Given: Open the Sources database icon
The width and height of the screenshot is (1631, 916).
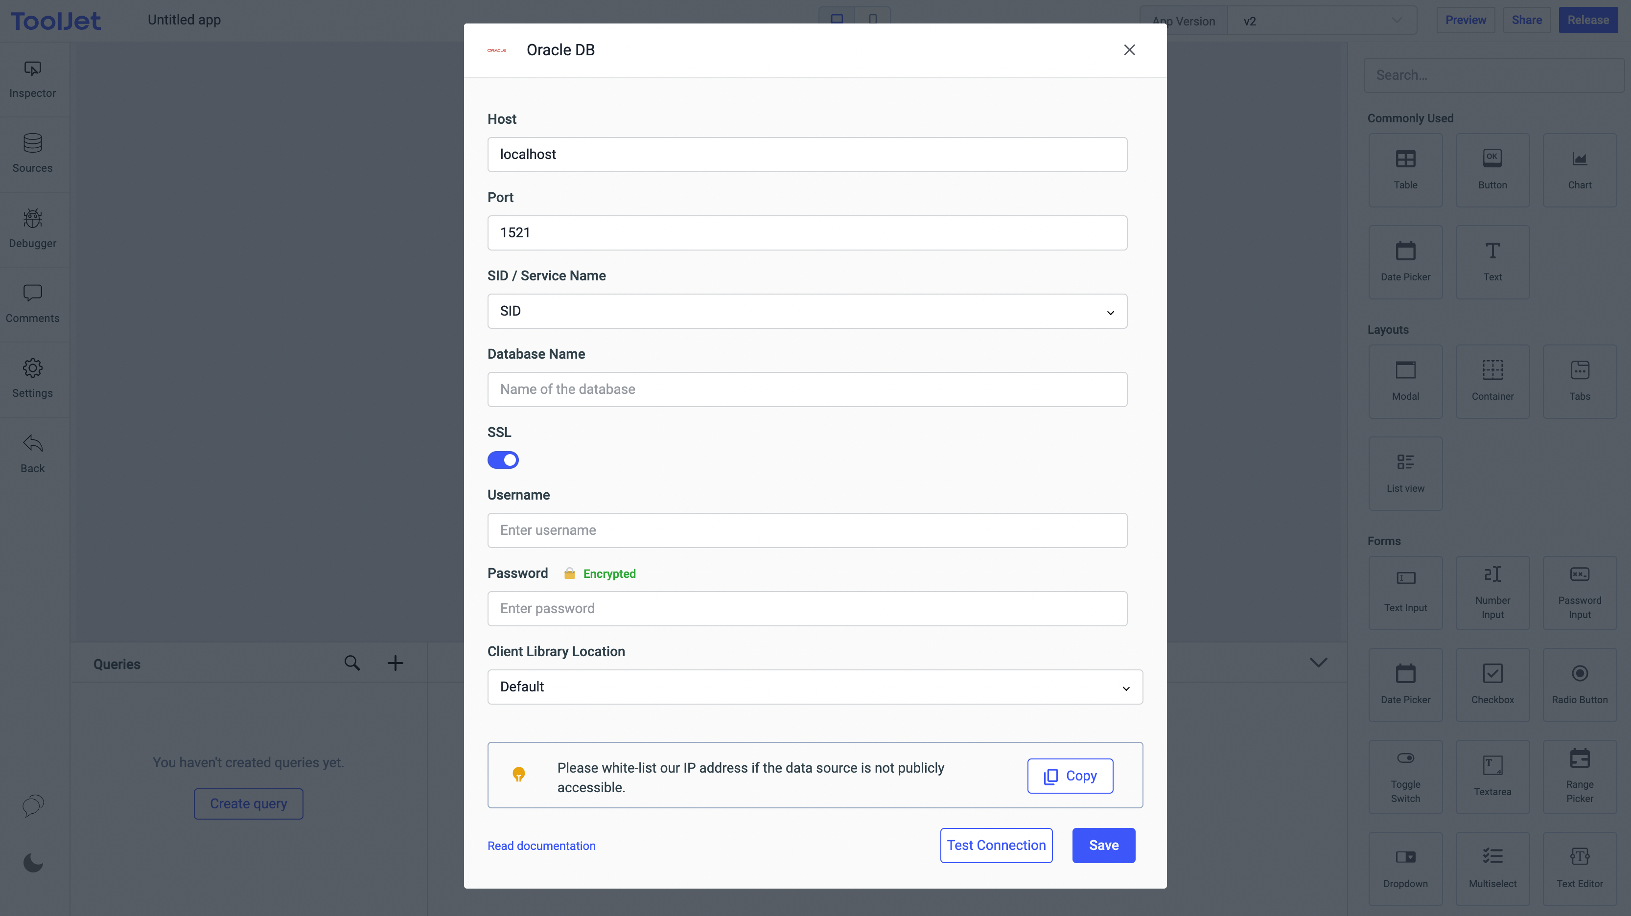Looking at the screenshot, I should [x=32, y=143].
